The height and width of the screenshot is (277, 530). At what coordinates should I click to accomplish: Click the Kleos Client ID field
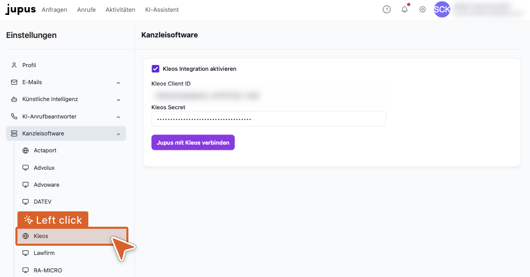(x=269, y=95)
